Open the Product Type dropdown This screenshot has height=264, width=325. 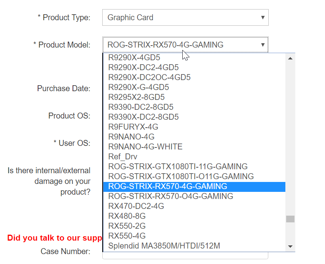tap(185, 17)
